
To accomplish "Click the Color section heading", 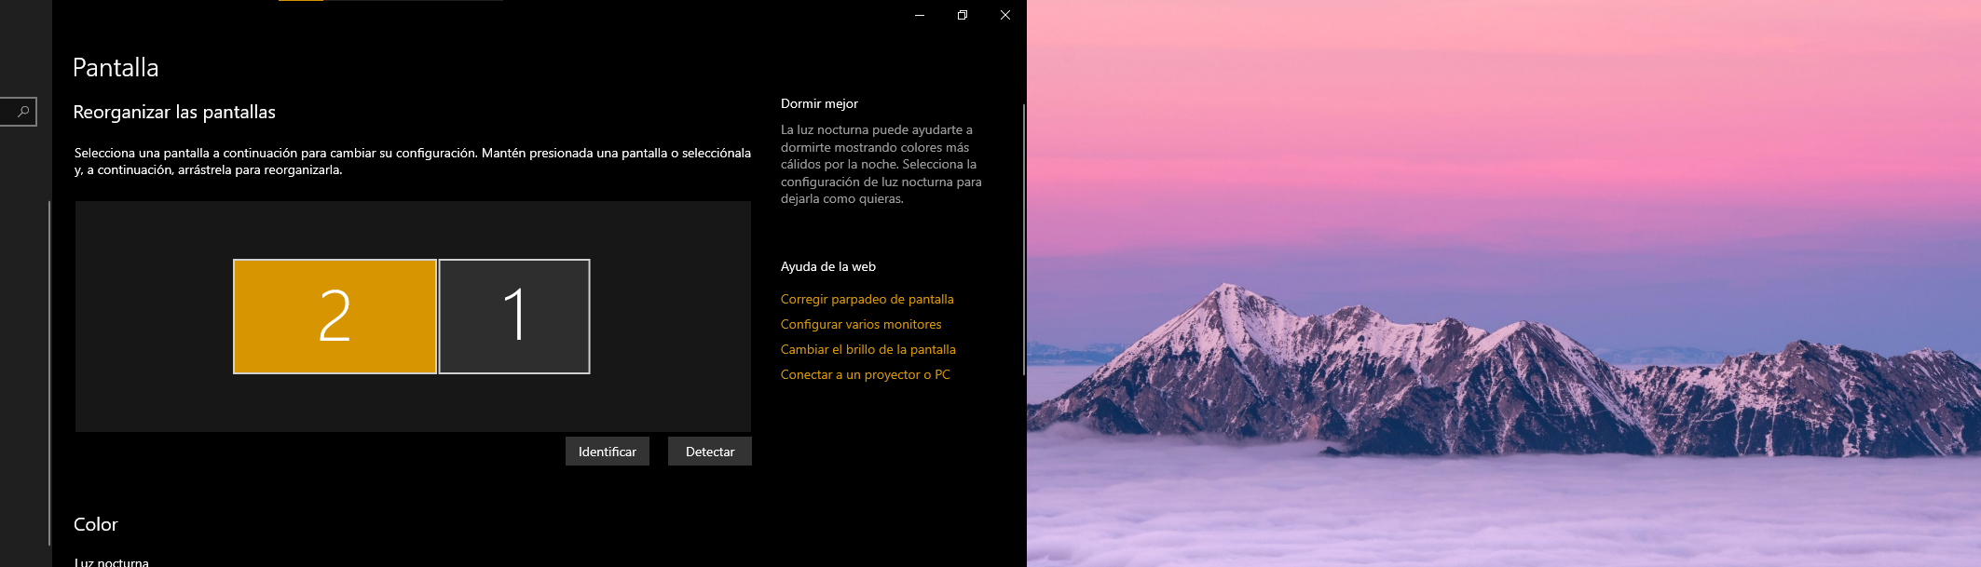I will pos(95,524).
